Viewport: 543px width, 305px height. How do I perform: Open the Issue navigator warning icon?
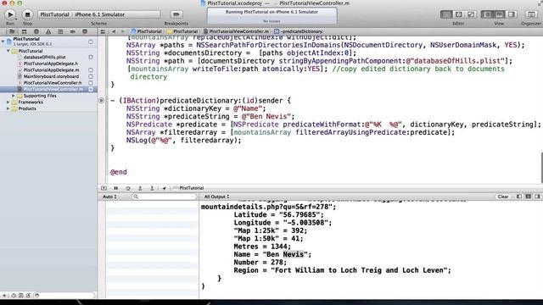click(48, 31)
